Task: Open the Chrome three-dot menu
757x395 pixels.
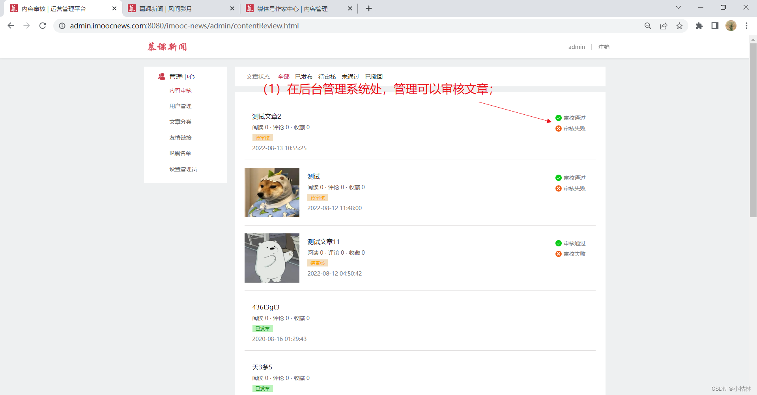Action: 746,26
